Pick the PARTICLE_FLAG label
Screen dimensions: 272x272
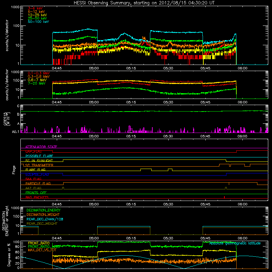click(38, 183)
